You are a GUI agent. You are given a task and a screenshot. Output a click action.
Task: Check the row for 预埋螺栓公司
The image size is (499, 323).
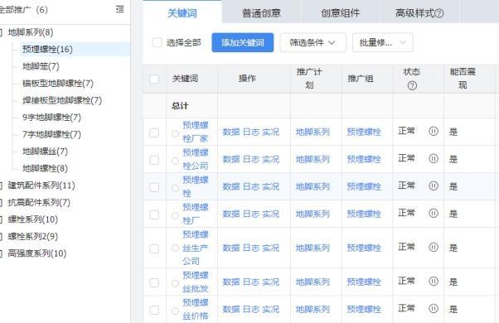(x=154, y=160)
